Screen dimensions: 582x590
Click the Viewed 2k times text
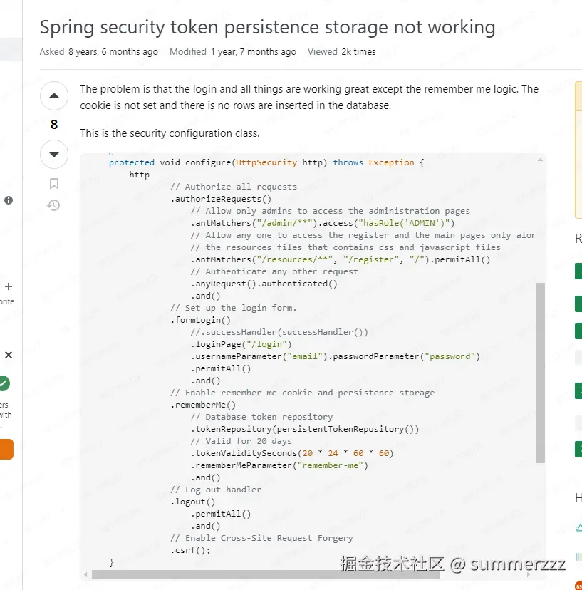(x=341, y=51)
